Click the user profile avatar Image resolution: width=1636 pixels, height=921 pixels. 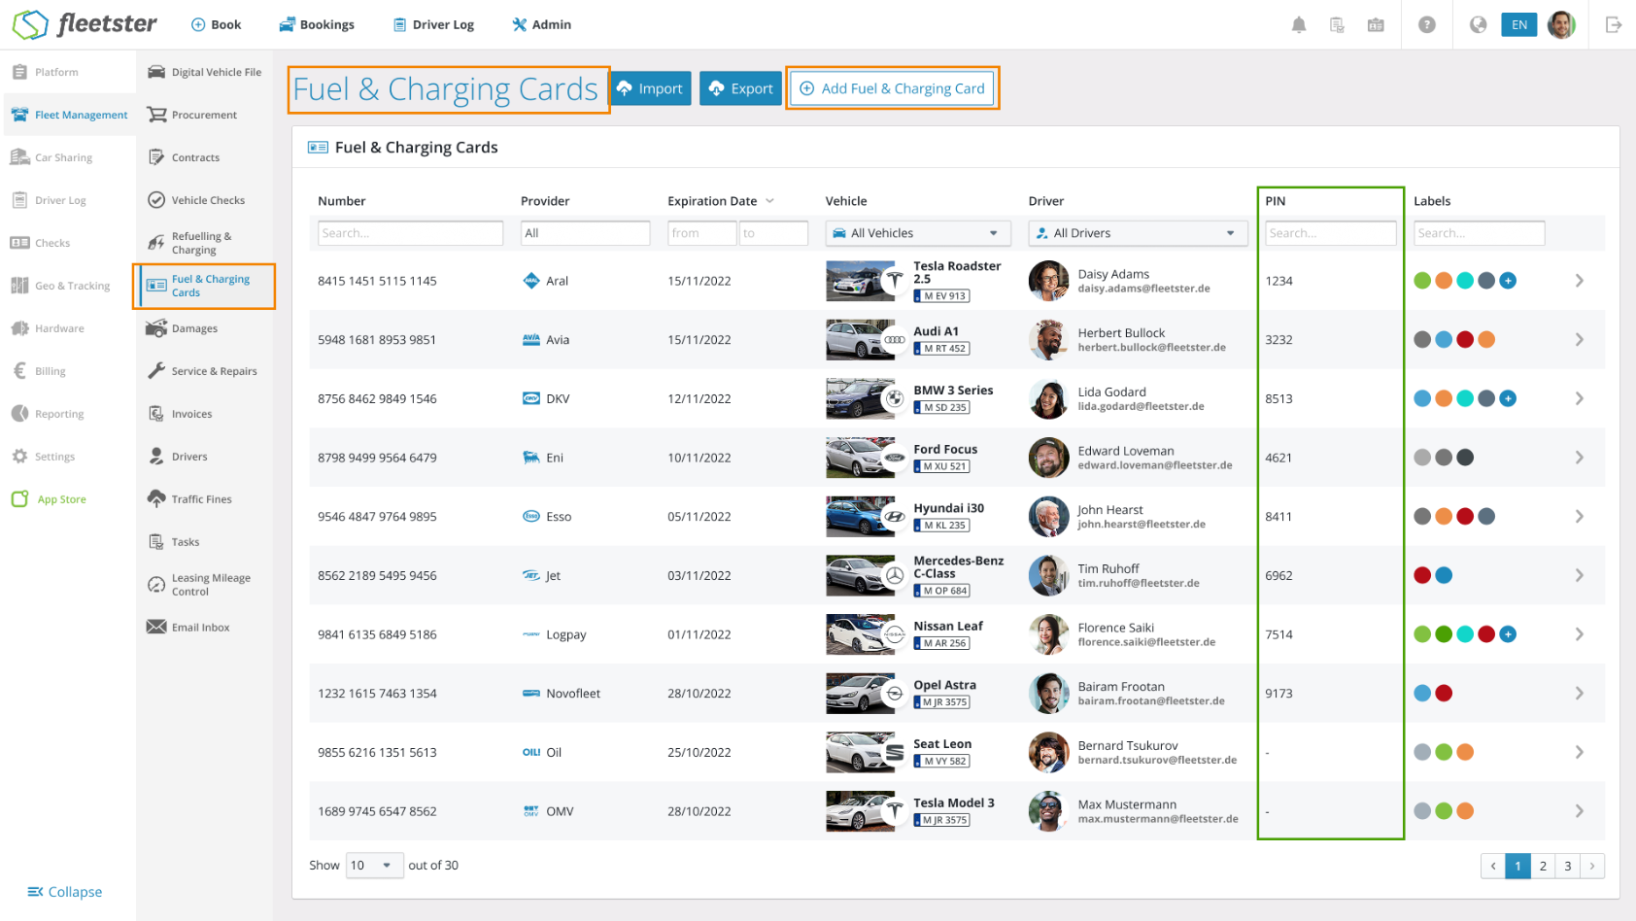click(x=1561, y=25)
